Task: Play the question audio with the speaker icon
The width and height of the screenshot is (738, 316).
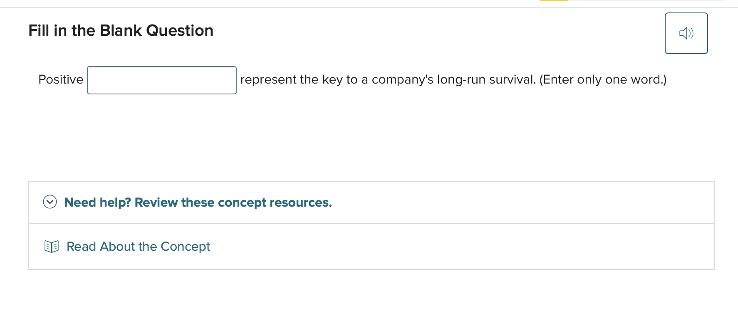Action: (x=686, y=33)
